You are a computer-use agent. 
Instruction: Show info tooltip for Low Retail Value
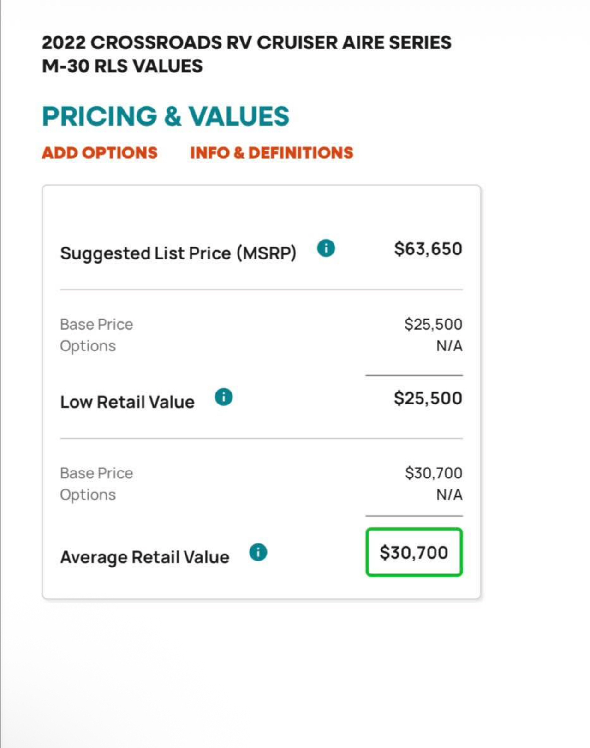point(224,397)
